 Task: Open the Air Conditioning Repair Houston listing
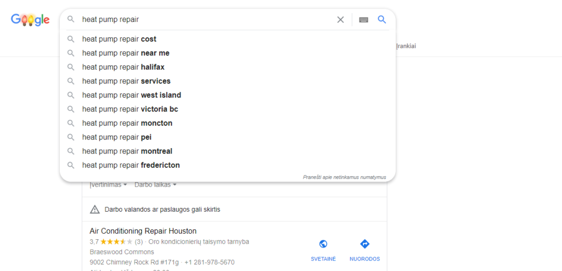pos(143,231)
